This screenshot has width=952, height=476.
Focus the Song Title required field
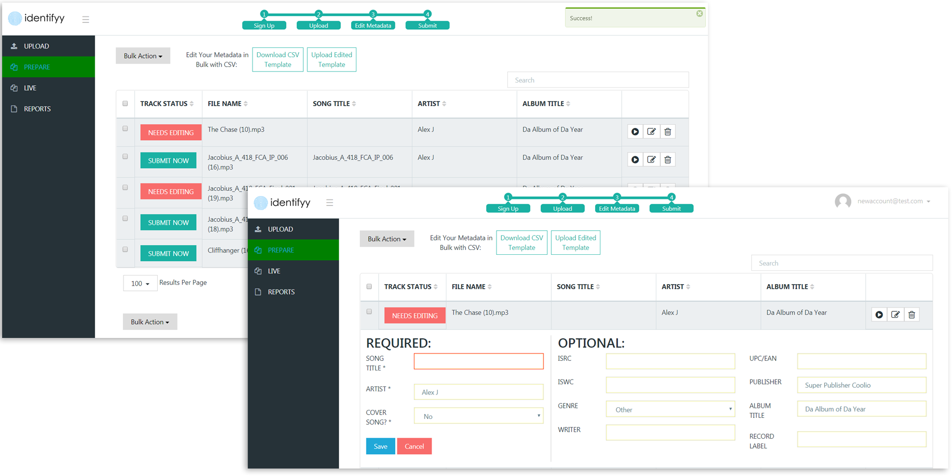tap(478, 361)
